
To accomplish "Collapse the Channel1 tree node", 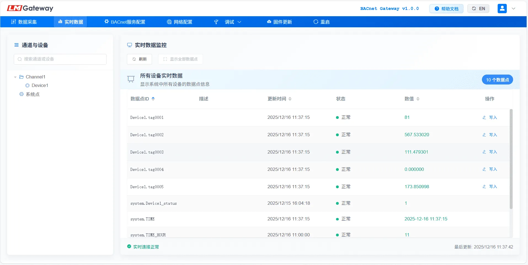I will (x=15, y=77).
